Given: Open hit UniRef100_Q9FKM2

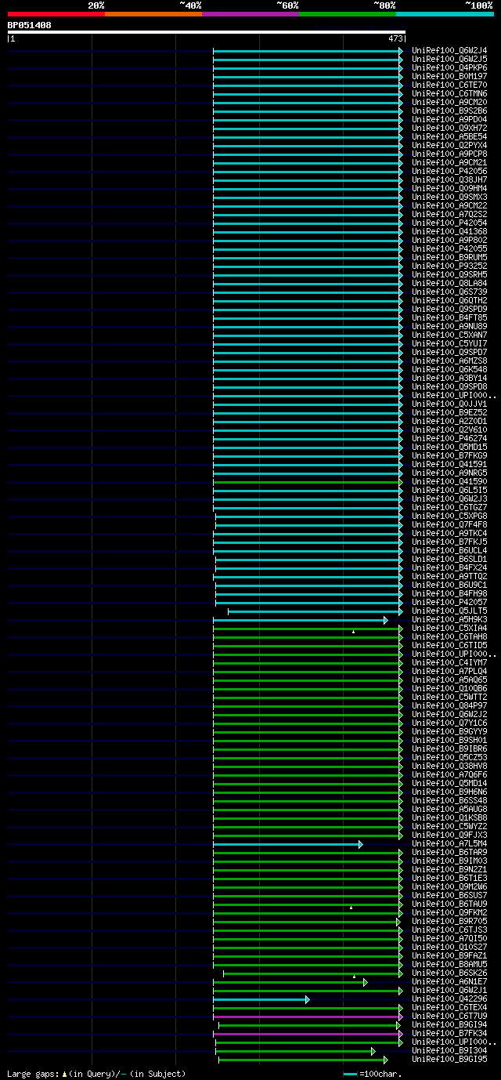Looking at the screenshot, I should point(449,912).
